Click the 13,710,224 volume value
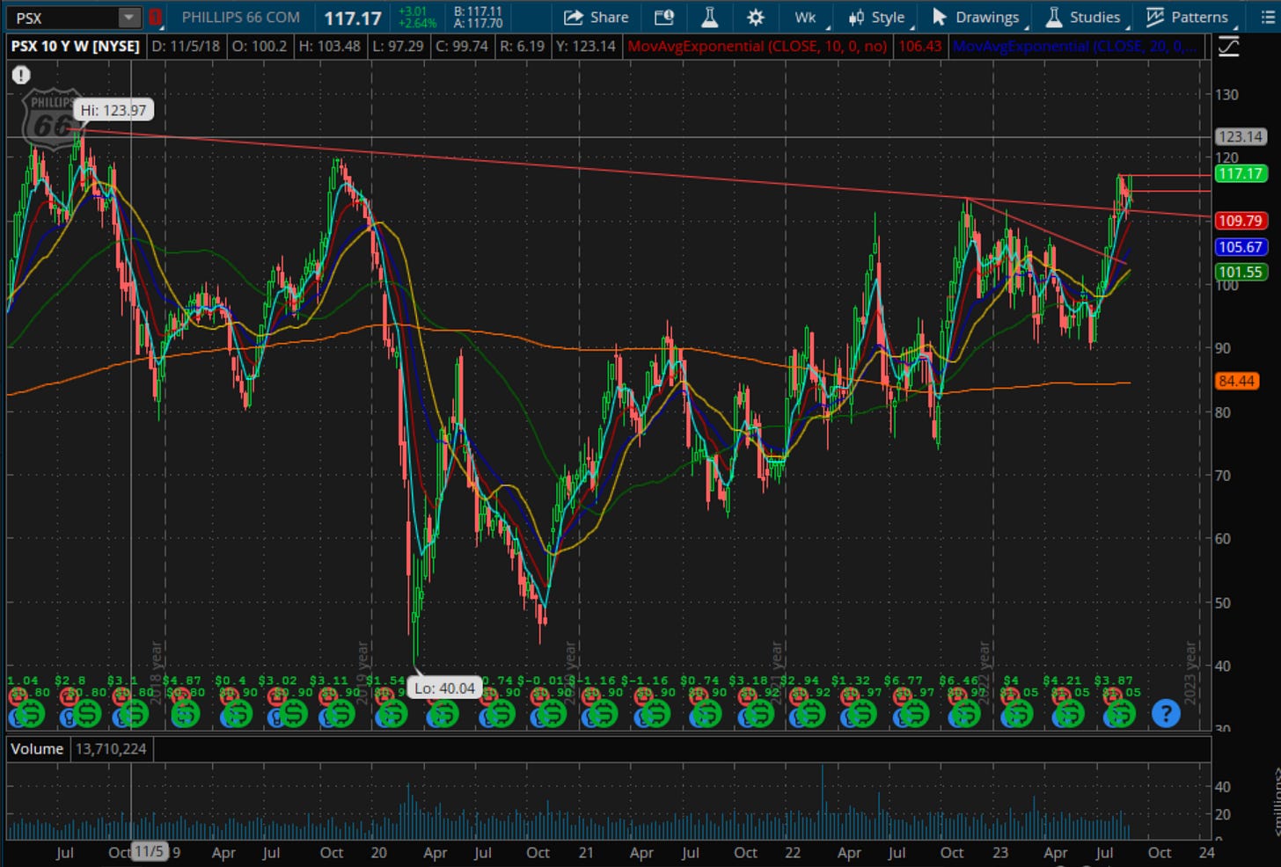Viewport: 1281px width, 867px height. point(111,748)
